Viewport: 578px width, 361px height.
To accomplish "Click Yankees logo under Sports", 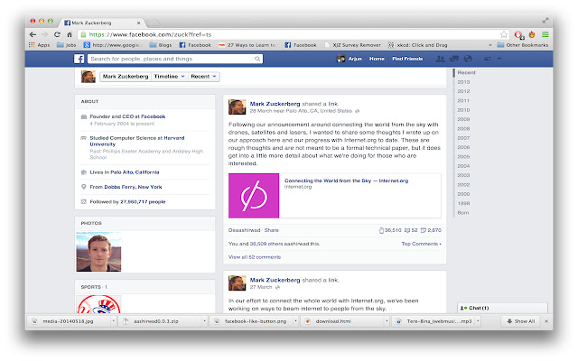I will [x=98, y=304].
